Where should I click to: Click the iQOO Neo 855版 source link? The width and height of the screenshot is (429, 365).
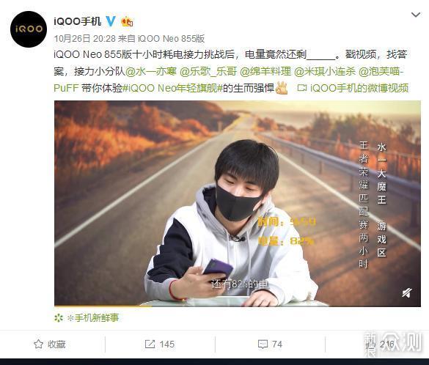(x=172, y=39)
